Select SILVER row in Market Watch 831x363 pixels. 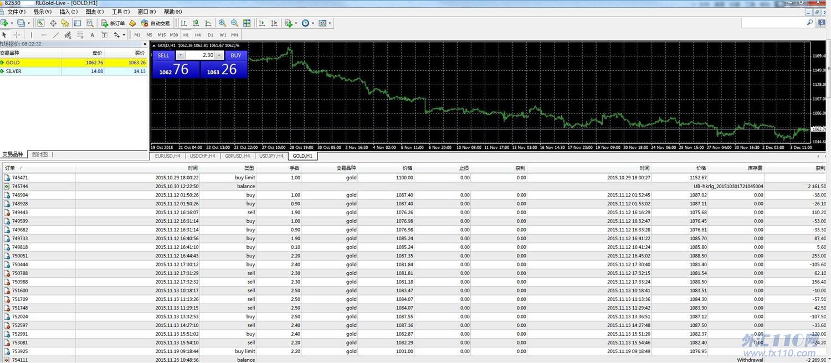(x=74, y=71)
